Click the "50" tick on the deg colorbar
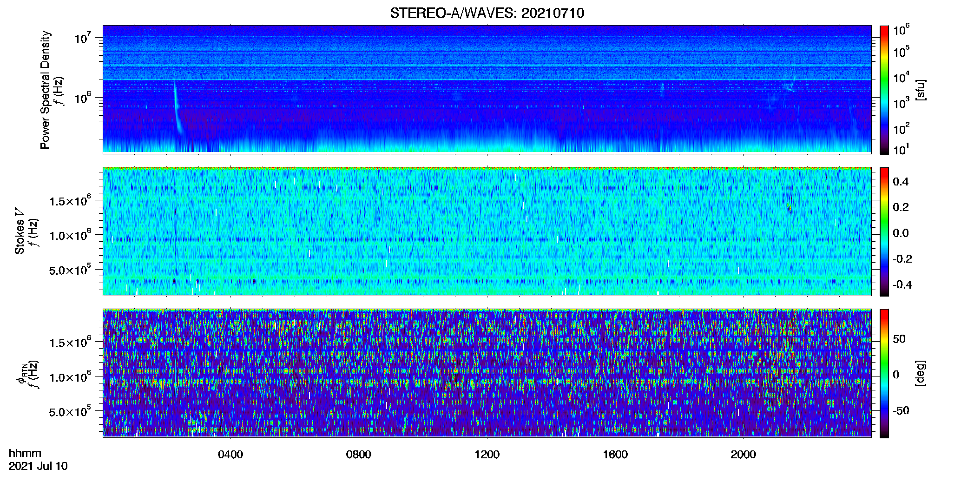 [899, 339]
